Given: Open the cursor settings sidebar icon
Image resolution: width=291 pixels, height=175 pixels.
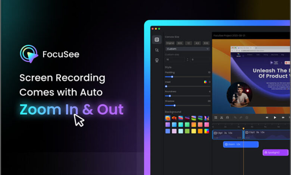Looking at the screenshot, I should (157, 50).
